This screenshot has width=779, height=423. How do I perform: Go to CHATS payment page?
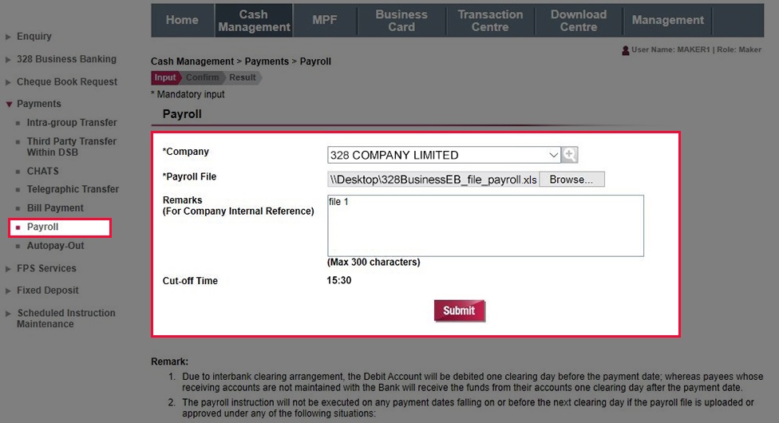(42, 171)
